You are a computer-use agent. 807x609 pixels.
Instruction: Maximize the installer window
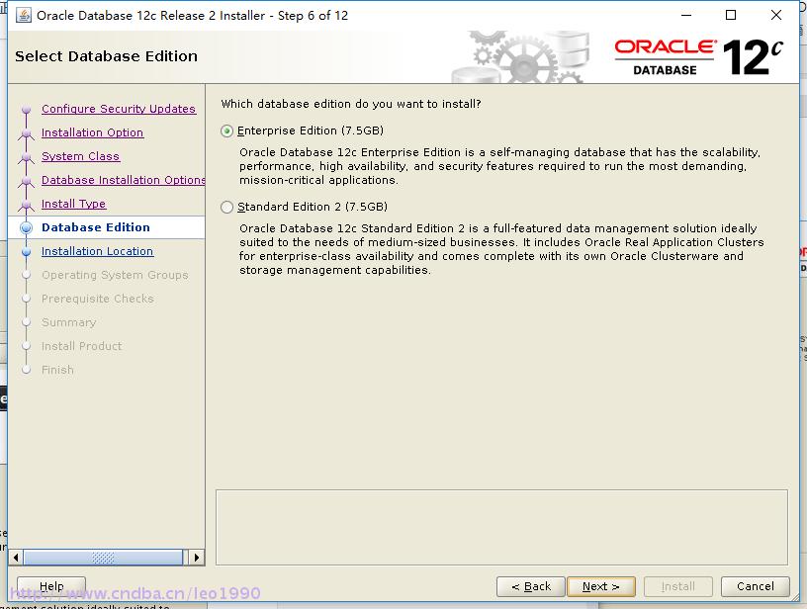click(730, 16)
